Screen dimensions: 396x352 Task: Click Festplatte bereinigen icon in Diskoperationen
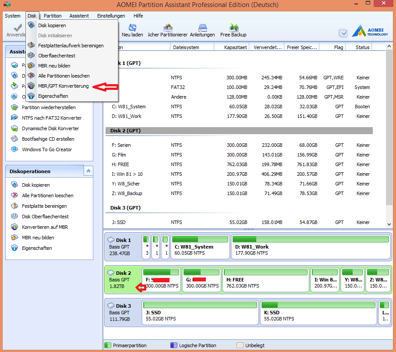point(14,206)
